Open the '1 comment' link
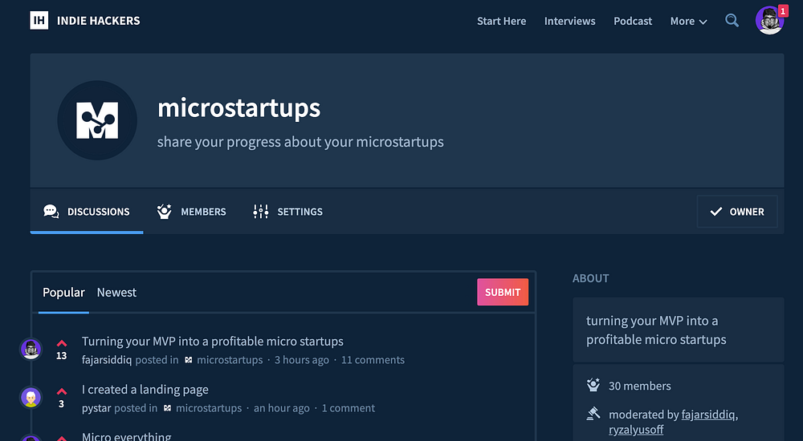803x441 pixels. click(349, 408)
